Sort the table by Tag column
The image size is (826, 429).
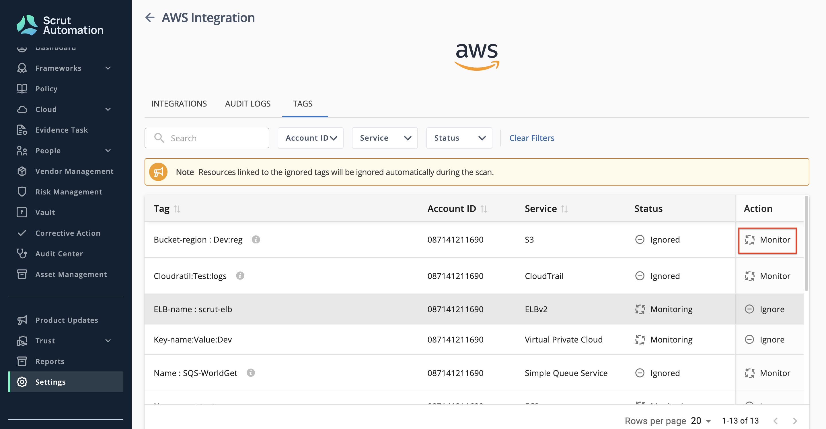click(x=177, y=209)
